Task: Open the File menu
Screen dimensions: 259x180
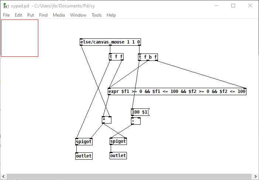Action: point(6,15)
